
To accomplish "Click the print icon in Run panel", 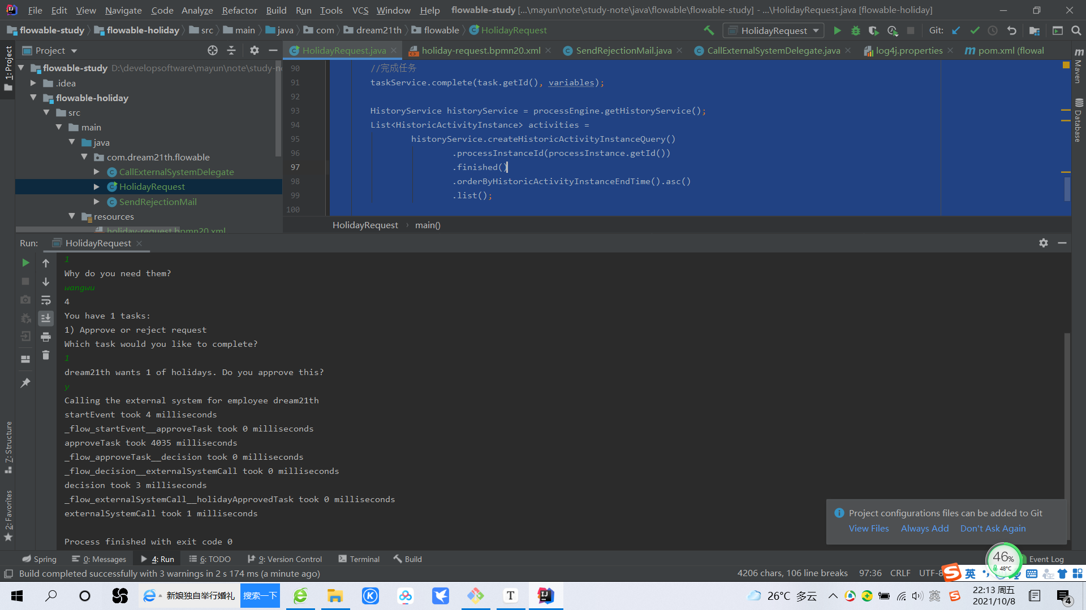I will pyautogui.click(x=46, y=337).
